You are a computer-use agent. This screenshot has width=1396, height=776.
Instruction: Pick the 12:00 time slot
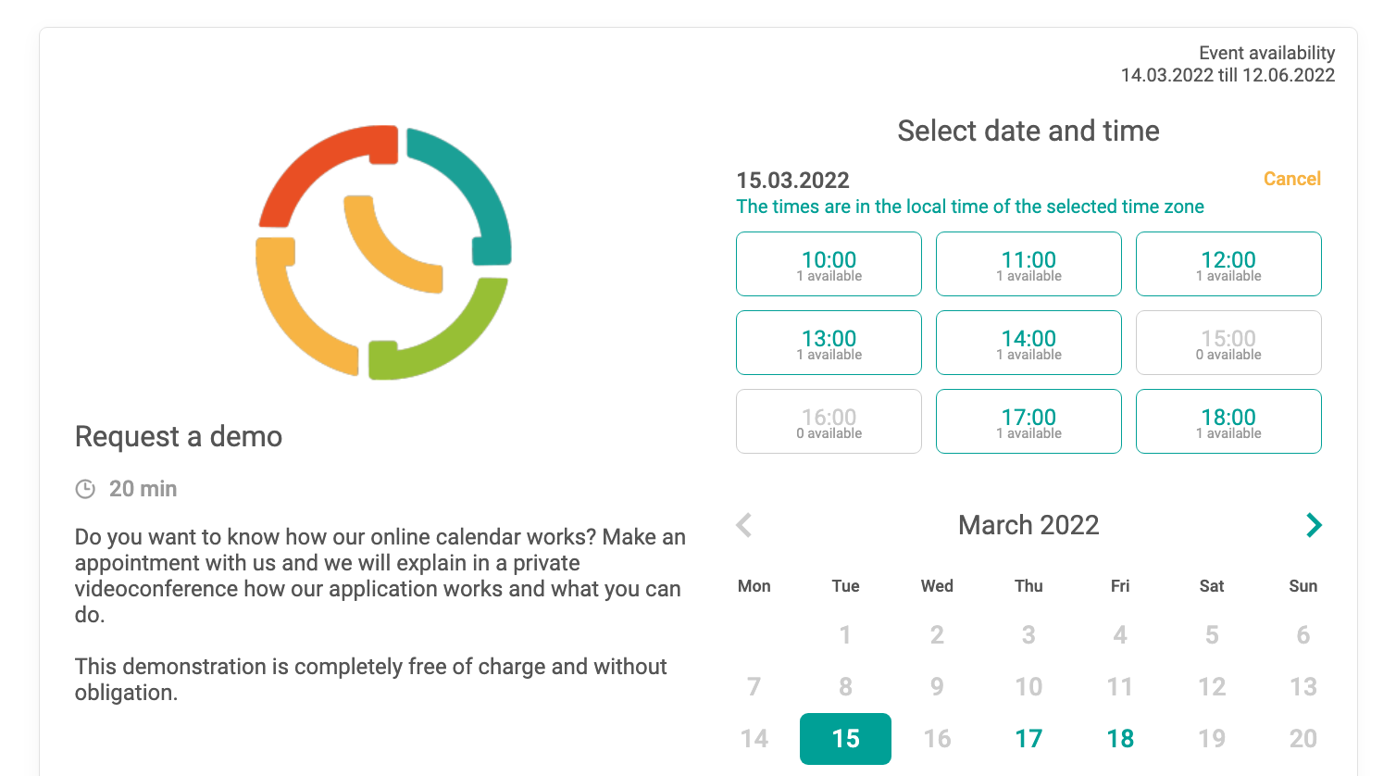(1228, 264)
